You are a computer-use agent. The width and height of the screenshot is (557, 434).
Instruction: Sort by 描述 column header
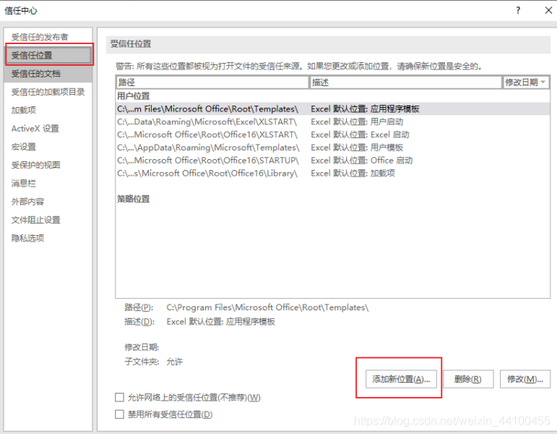pos(405,82)
